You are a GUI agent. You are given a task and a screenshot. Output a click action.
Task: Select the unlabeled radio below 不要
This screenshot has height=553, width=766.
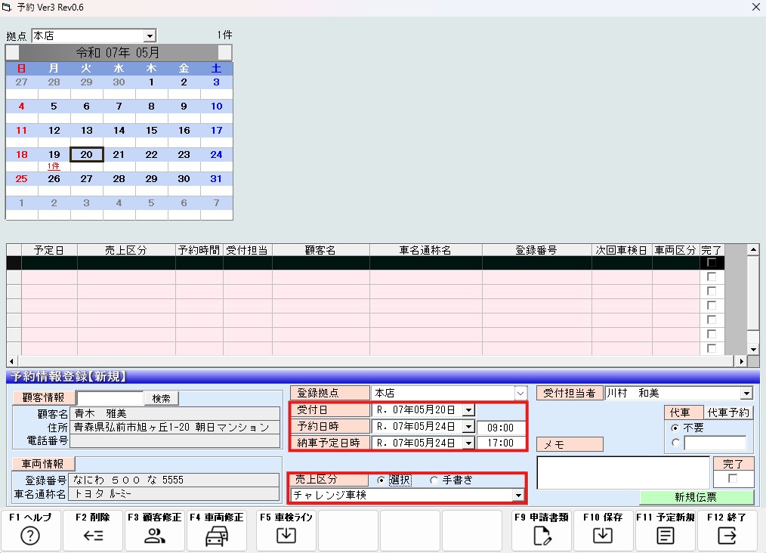[x=675, y=443]
